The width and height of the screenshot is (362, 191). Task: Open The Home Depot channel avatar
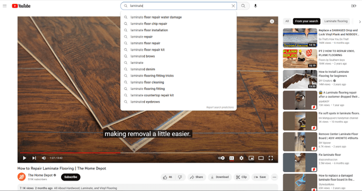point(21,177)
